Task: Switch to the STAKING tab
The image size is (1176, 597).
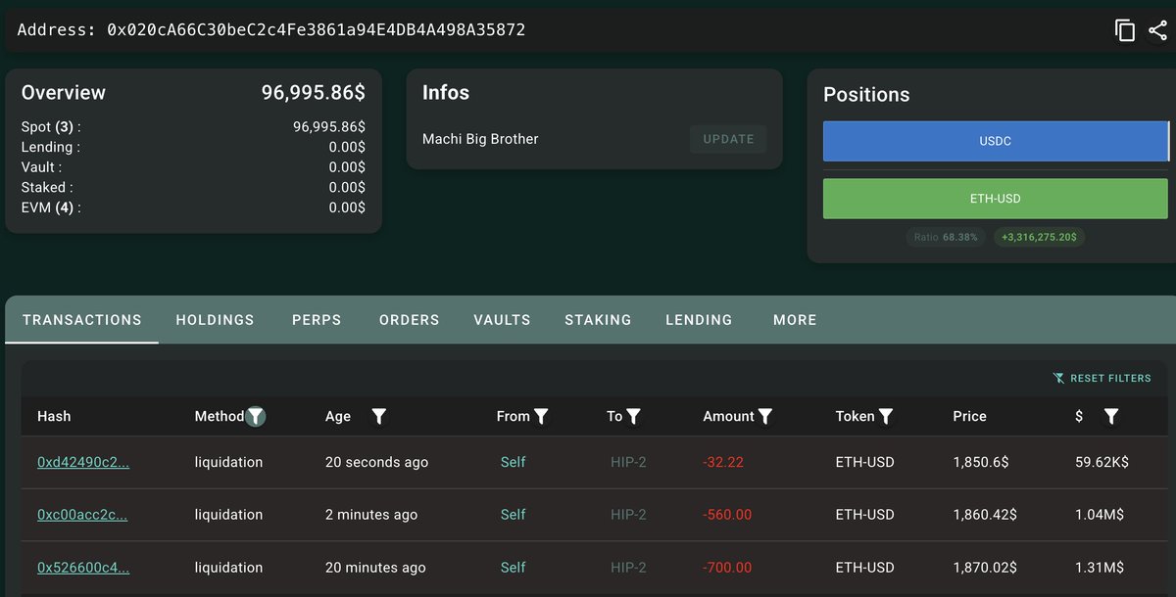Action: [x=598, y=320]
